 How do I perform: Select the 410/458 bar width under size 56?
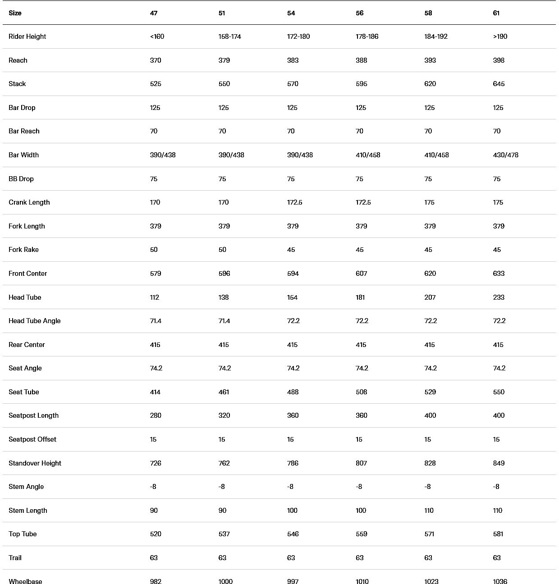(368, 155)
